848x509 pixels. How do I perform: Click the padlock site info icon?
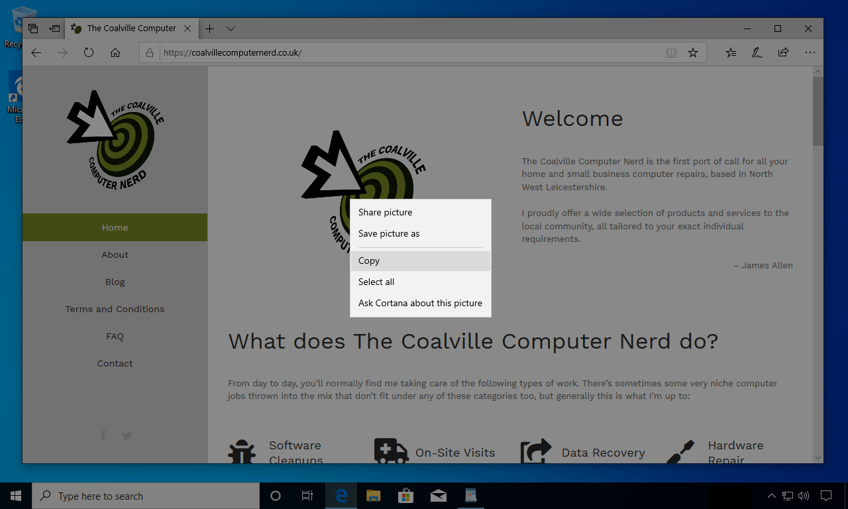coord(150,52)
